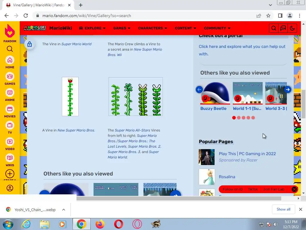The image size is (306, 230).
Task: Show next recommendations with right arrow
Action: point(288,90)
